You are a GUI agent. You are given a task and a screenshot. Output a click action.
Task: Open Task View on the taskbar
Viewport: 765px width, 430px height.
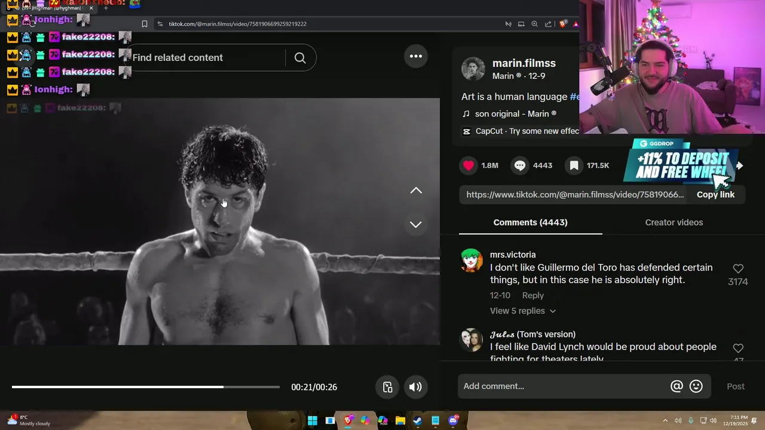[330, 420]
